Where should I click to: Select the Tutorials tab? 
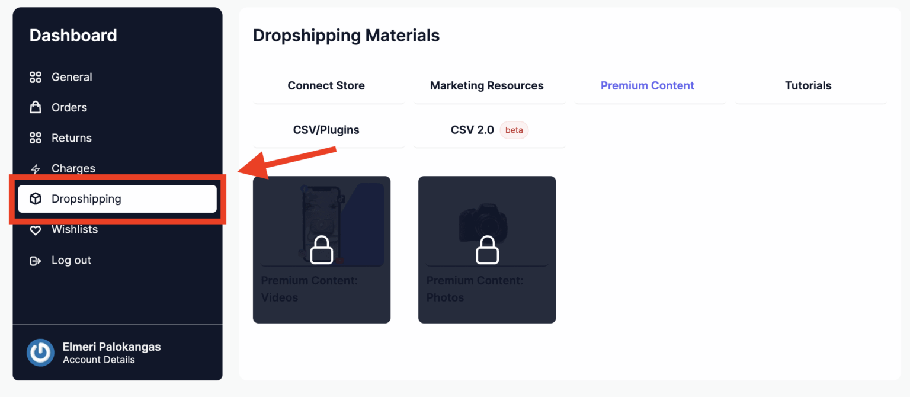coord(808,85)
